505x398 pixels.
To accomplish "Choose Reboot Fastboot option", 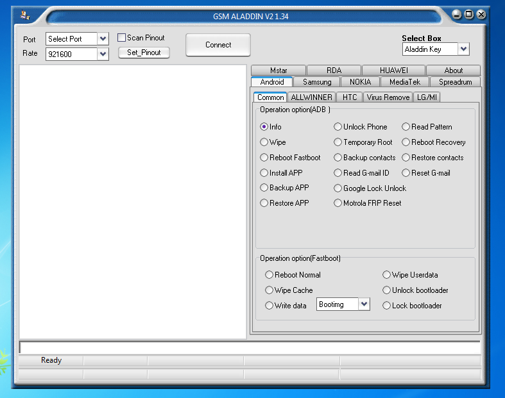I will (264, 157).
